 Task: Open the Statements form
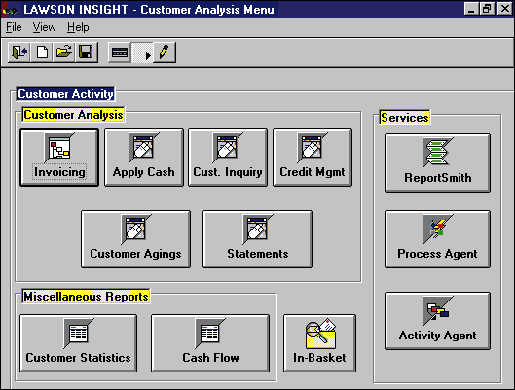(257, 239)
